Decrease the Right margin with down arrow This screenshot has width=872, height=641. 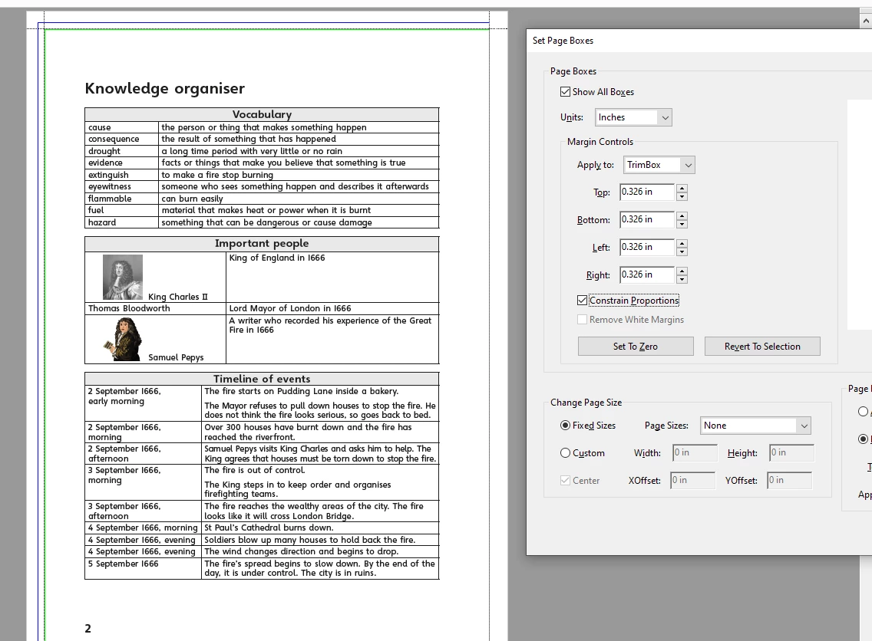[x=682, y=279]
